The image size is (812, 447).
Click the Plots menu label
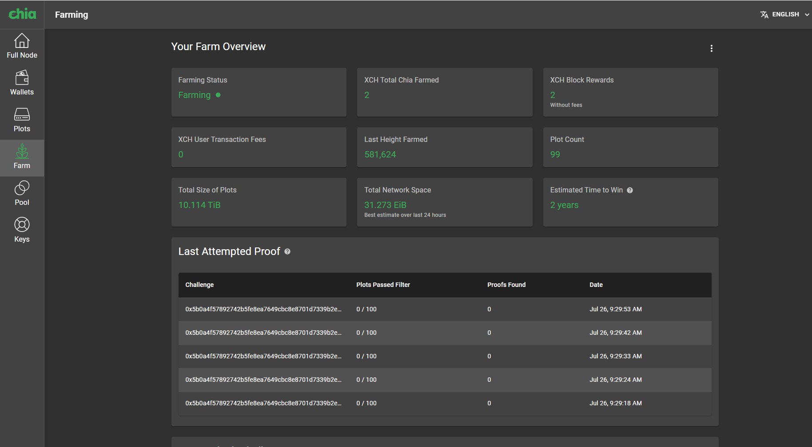(22, 129)
